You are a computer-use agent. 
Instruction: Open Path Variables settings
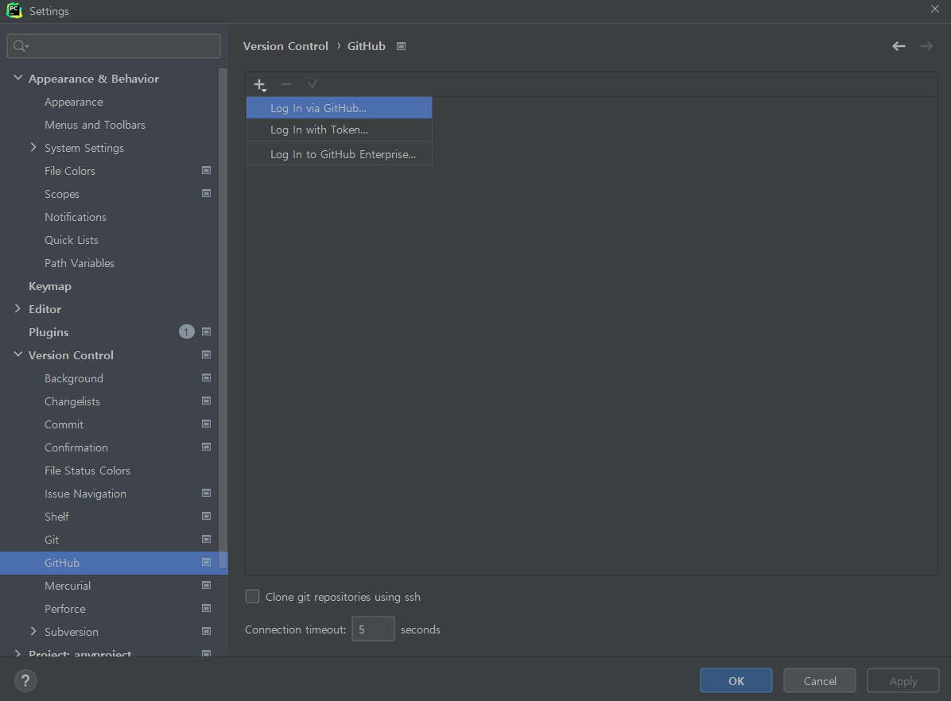point(80,263)
